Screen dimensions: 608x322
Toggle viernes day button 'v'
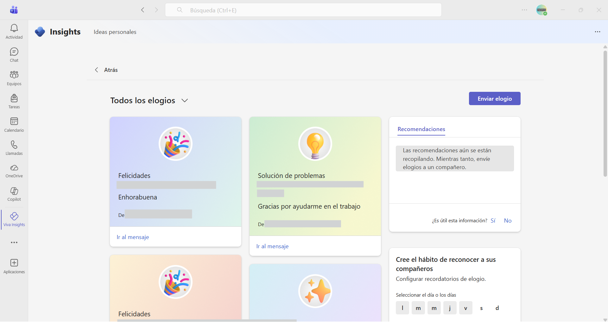pos(466,308)
